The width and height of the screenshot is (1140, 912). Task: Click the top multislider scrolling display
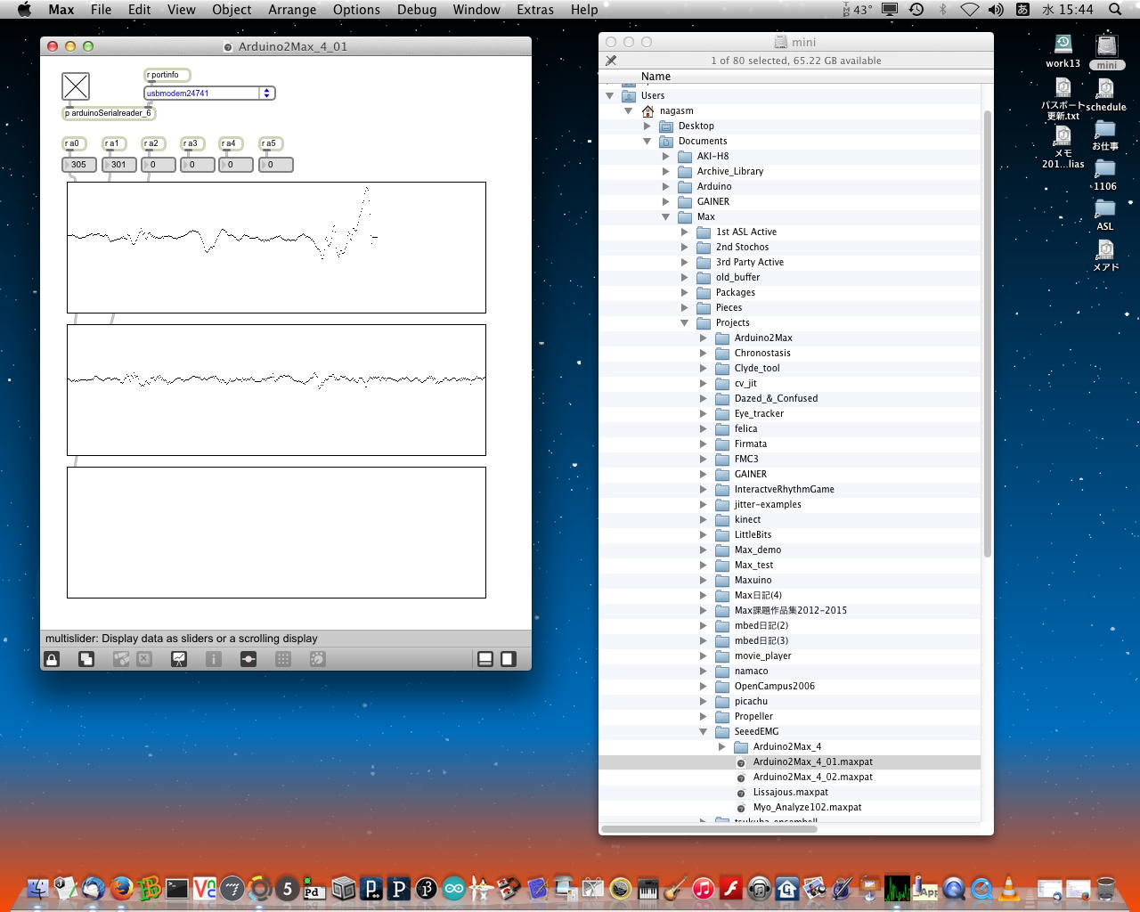[276, 248]
